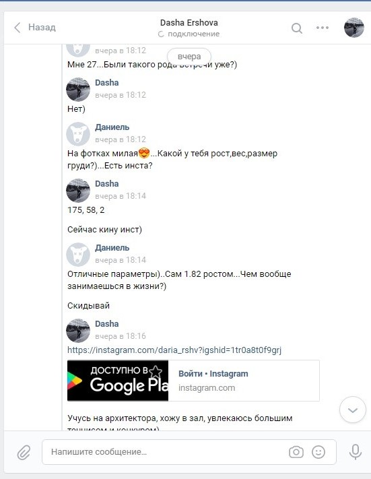Click the back arrow chevron
Viewport: 371px width, 479px height.
click(x=18, y=28)
